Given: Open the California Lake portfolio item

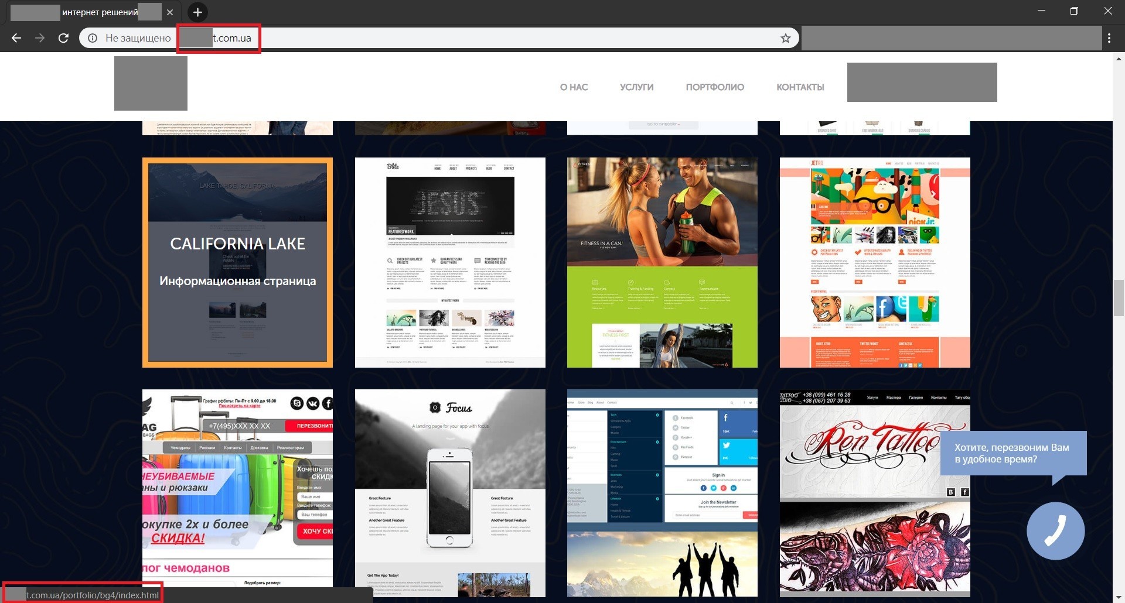Looking at the screenshot, I should click(237, 262).
